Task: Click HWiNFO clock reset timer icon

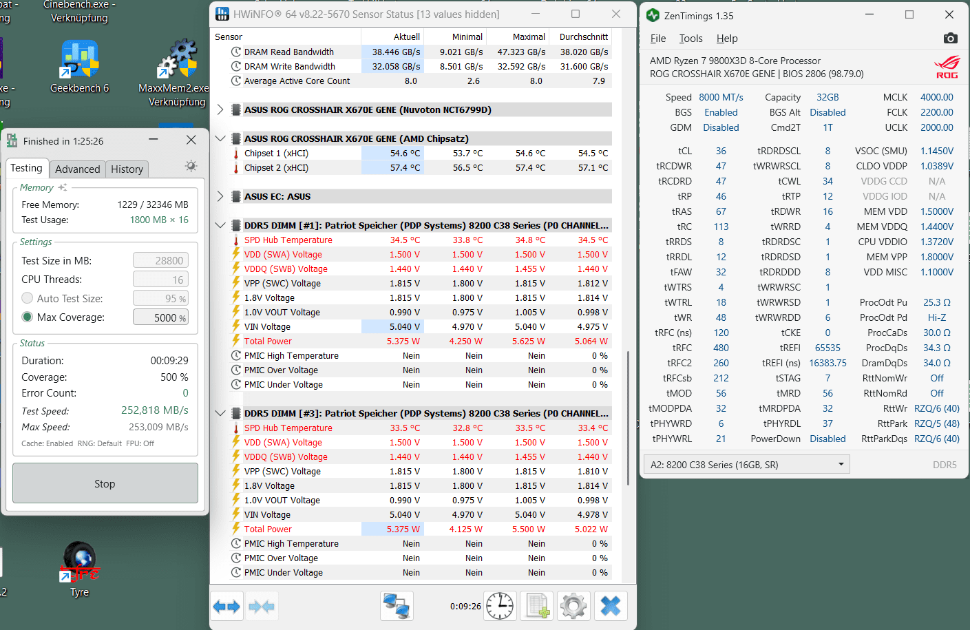Action: point(500,607)
